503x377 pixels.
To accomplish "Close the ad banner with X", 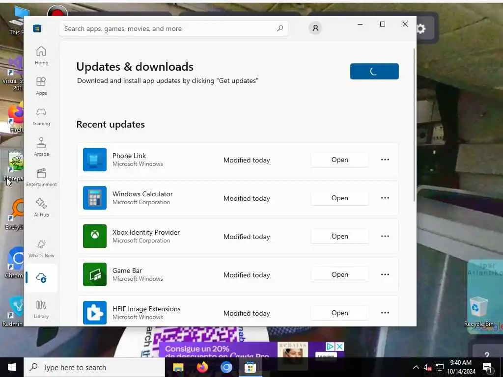I will [x=340, y=346].
